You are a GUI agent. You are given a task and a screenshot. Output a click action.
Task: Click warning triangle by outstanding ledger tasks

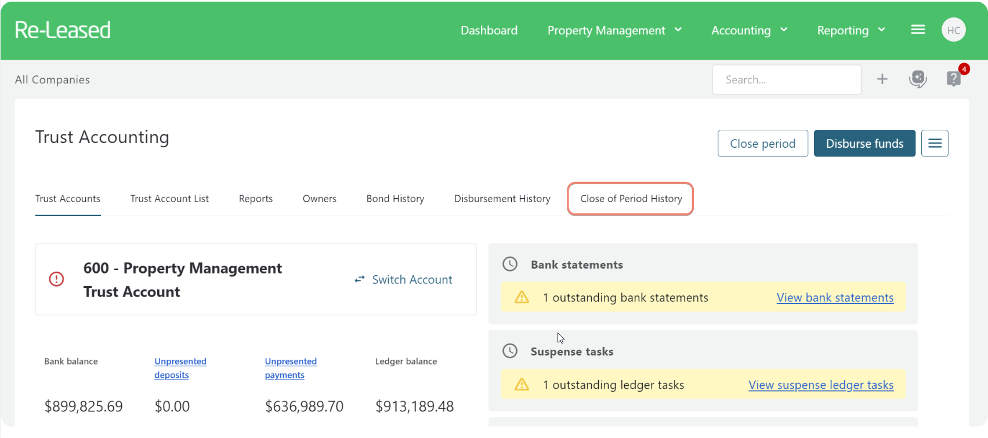pyautogui.click(x=522, y=384)
